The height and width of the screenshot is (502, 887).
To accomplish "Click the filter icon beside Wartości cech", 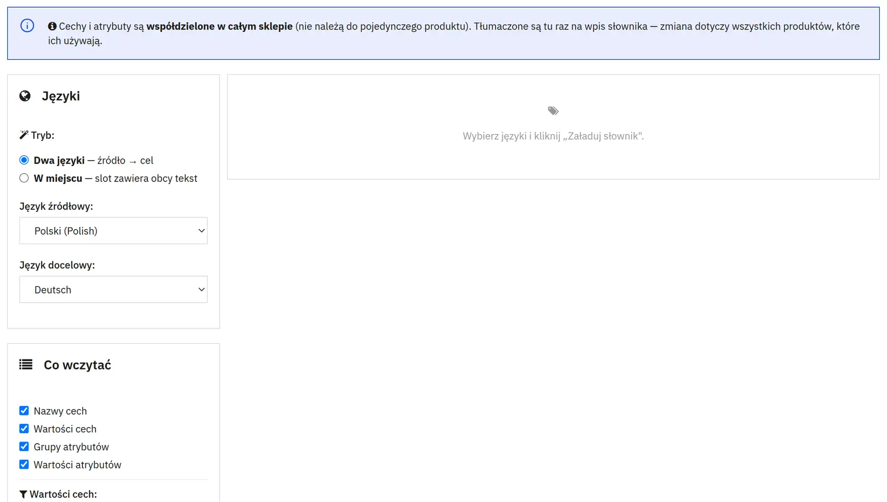I will click(x=23, y=494).
